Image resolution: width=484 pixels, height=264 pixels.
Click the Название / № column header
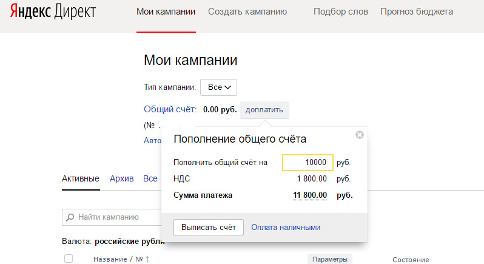point(118,259)
